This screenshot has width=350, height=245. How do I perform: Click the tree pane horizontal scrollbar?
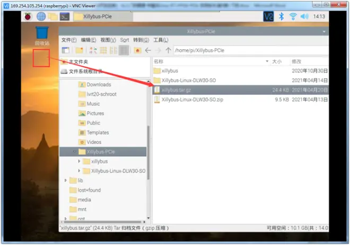tap(102, 222)
